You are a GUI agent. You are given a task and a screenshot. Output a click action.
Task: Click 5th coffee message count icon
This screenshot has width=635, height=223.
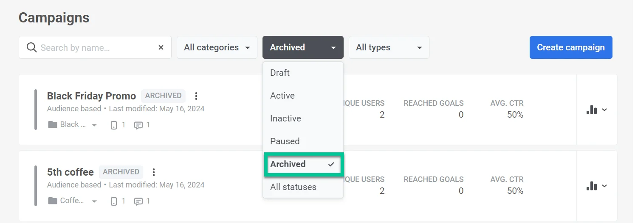pyautogui.click(x=138, y=201)
